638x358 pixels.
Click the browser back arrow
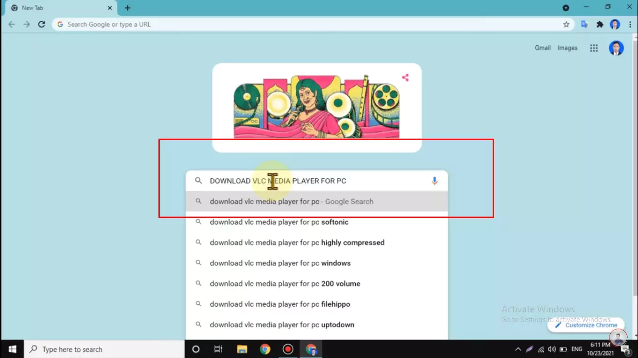point(12,24)
